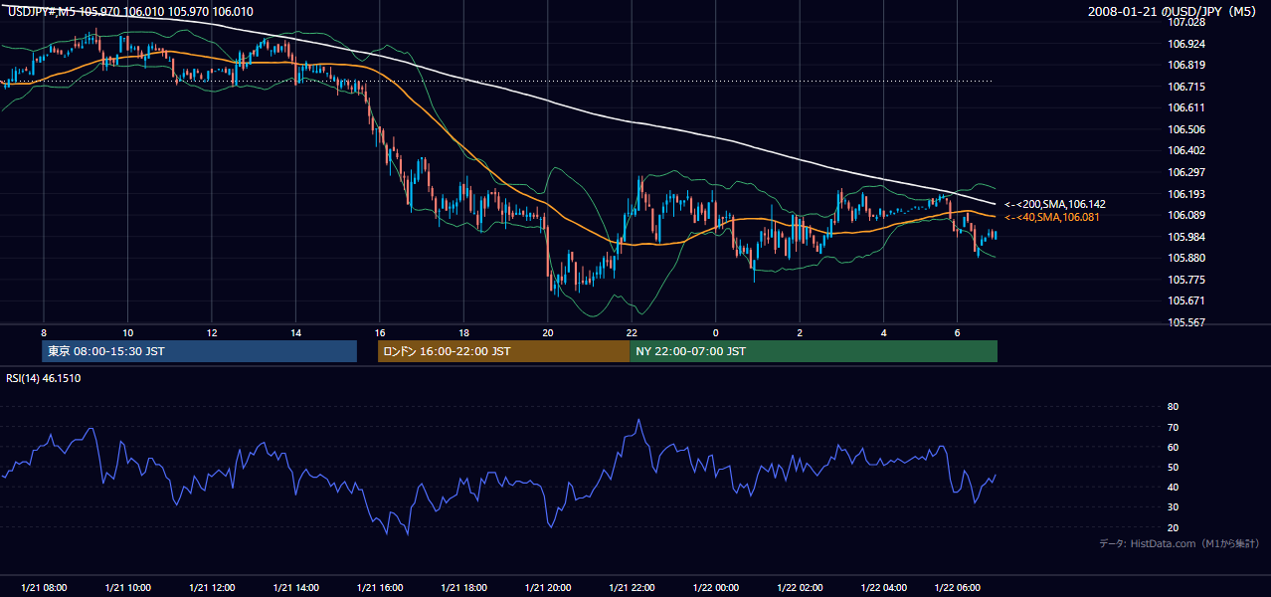Click the RSI level 40 label
This screenshot has height=597, width=1271.
point(1173,487)
